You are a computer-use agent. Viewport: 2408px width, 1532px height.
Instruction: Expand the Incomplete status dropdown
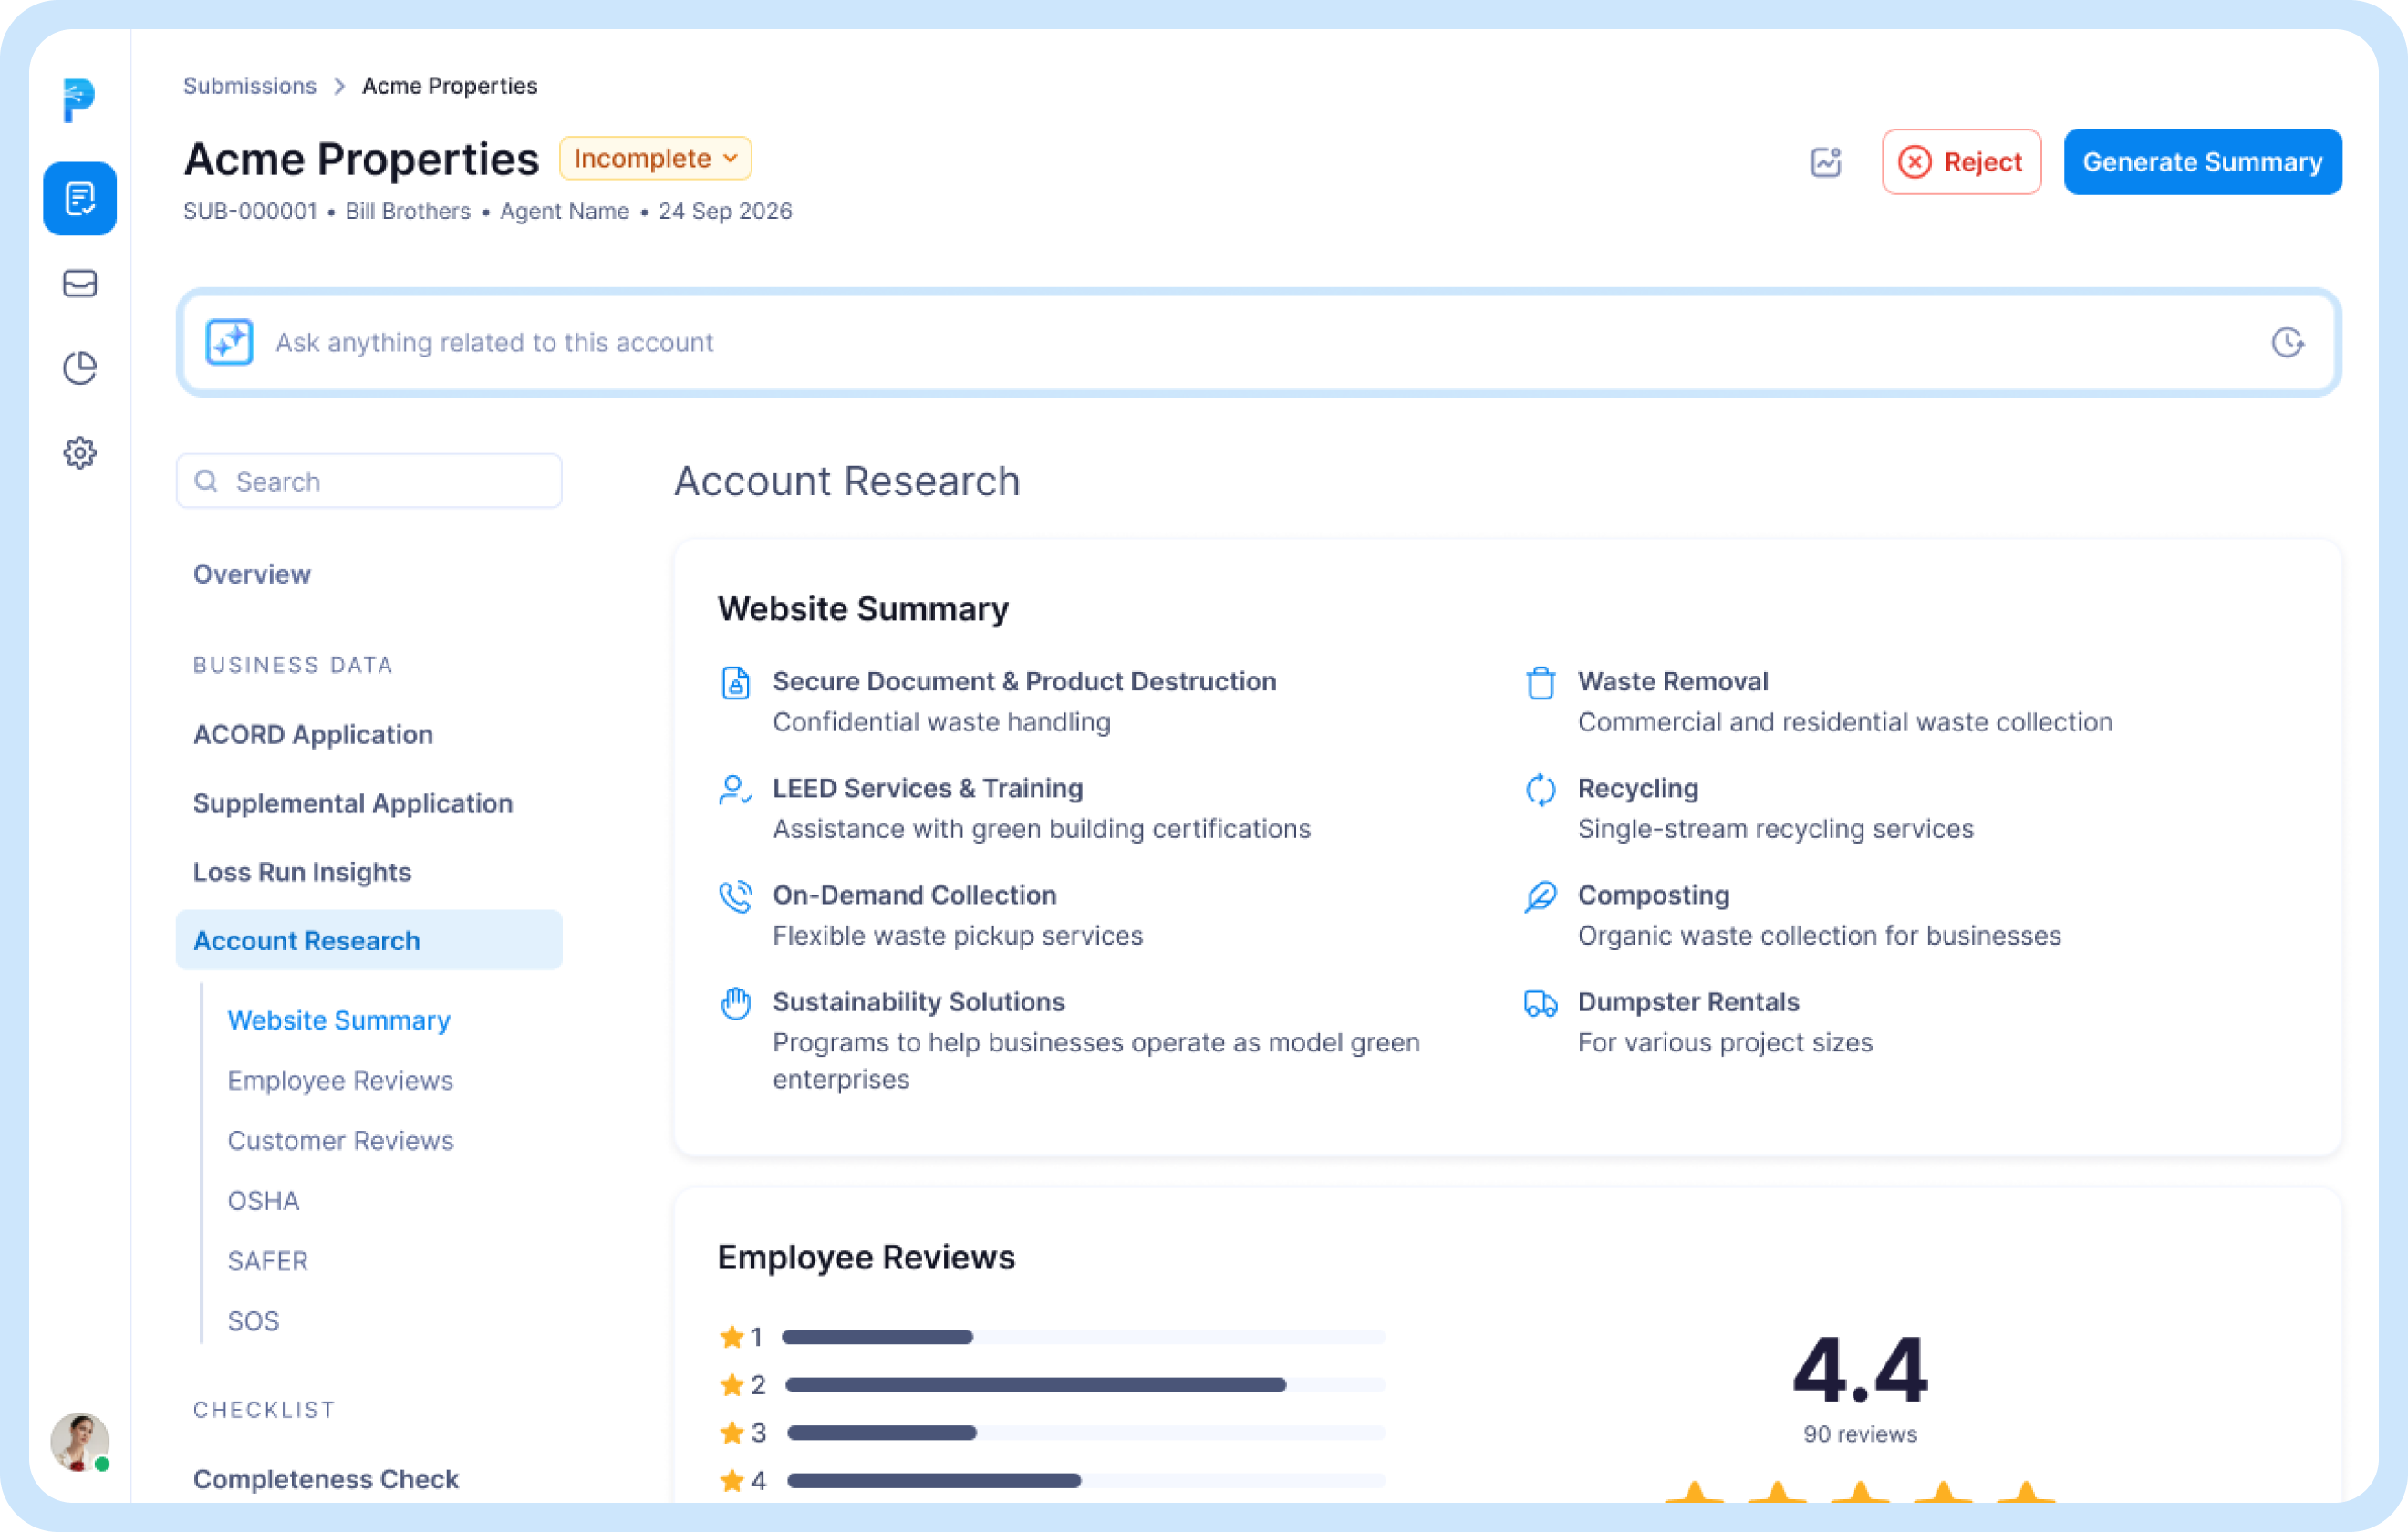click(655, 158)
